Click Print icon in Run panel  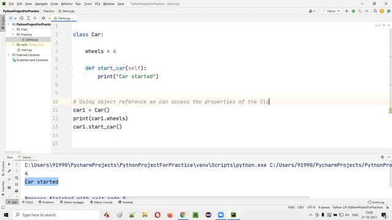tap(17, 191)
